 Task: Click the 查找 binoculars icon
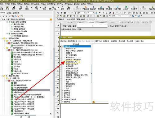[x=62, y=8]
